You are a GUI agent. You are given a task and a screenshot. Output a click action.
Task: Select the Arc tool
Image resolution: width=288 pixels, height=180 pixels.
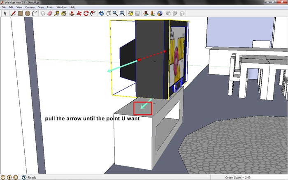35,14
